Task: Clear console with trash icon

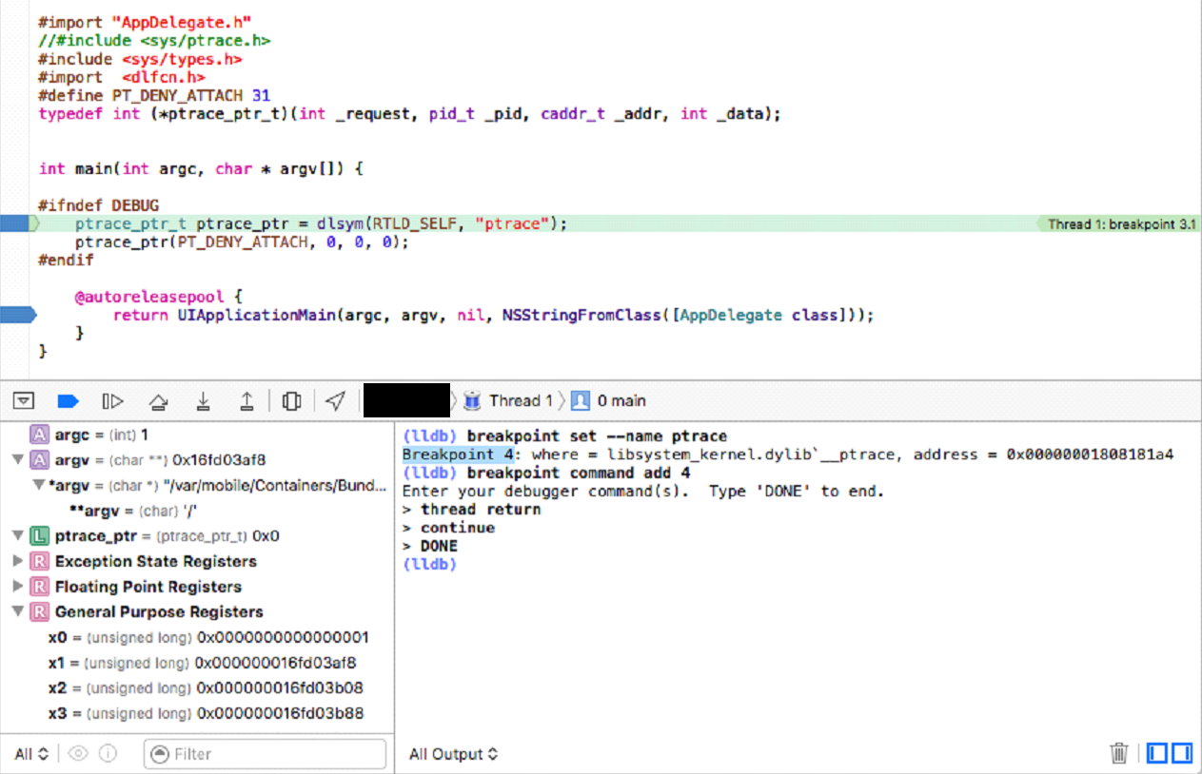Action: (x=1119, y=754)
